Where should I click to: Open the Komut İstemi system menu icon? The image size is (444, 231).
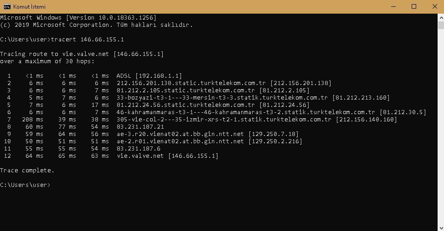coord(7,6)
